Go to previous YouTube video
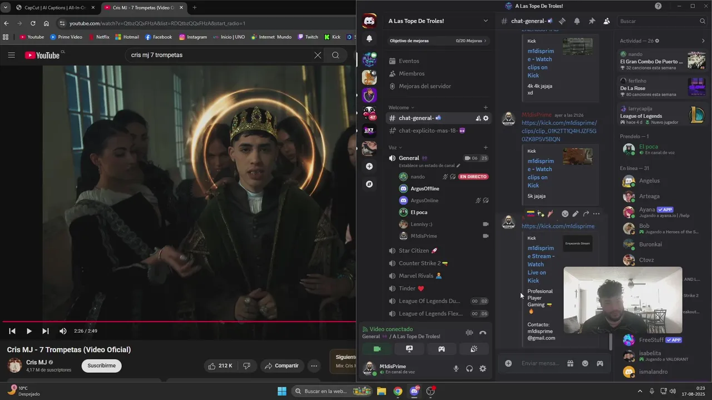The width and height of the screenshot is (712, 400). tap(12, 331)
